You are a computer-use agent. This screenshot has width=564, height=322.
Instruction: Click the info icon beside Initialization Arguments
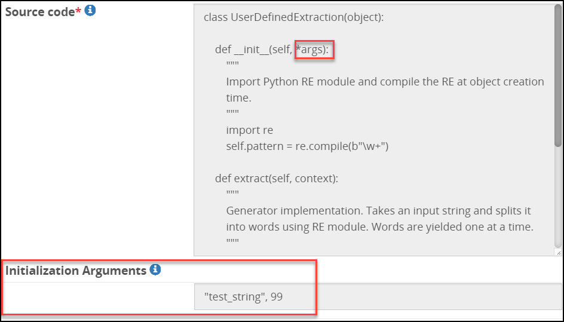tap(155, 269)
